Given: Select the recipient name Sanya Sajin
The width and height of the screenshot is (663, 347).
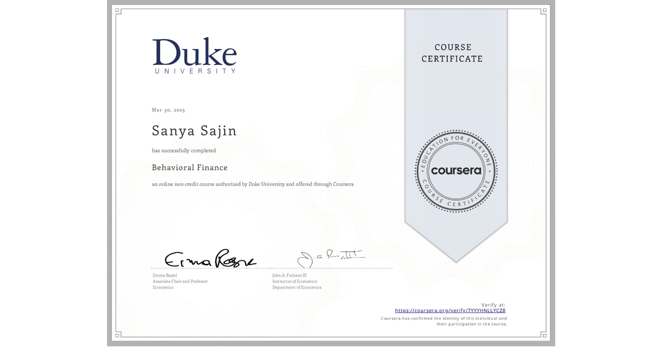Looking at the screenshot, I should [194, 130].
